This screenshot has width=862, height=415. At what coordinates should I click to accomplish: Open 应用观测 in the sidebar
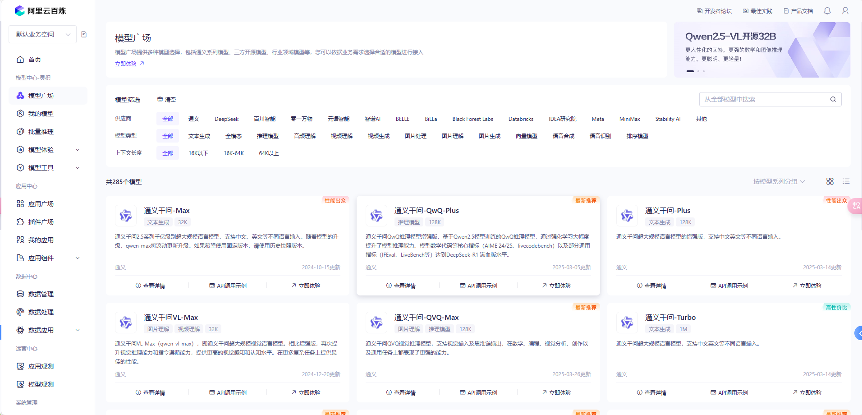pyautogui.click(x=48, y=366)
